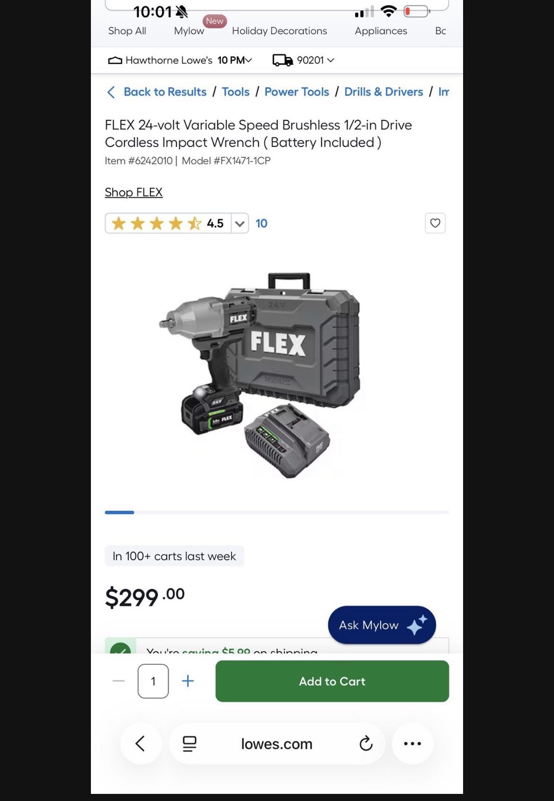Image resolution: width=554 pixels, height=801 pixels.
Task: Tap the browser back arrow
Action: tap(141, 744)
